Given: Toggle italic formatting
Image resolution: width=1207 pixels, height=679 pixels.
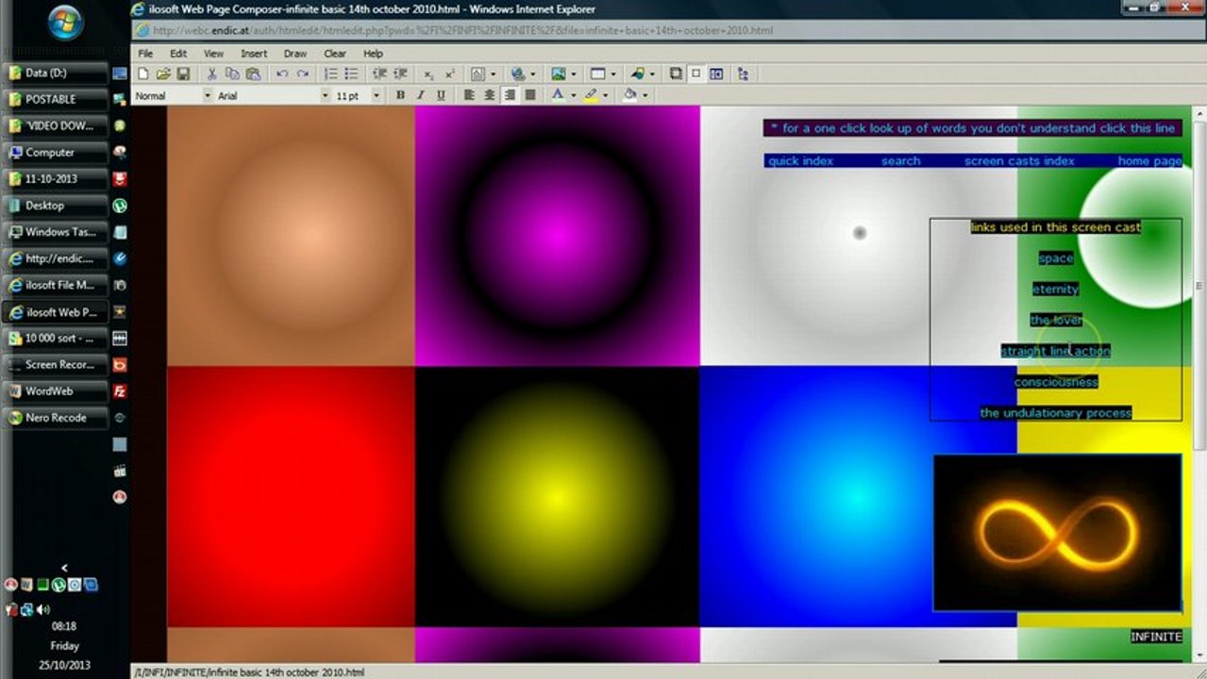Looking at the screenshot, I should coord(420,95).
